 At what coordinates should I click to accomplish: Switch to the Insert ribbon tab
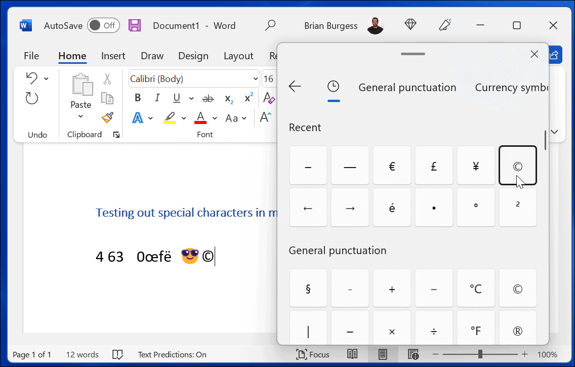(x=113, y=56)
